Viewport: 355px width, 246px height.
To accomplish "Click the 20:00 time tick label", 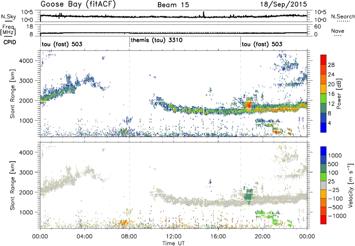I will tap(262, 237).
